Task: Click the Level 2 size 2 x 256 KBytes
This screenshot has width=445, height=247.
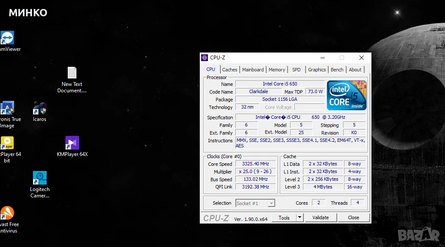Action: (323, 179)
